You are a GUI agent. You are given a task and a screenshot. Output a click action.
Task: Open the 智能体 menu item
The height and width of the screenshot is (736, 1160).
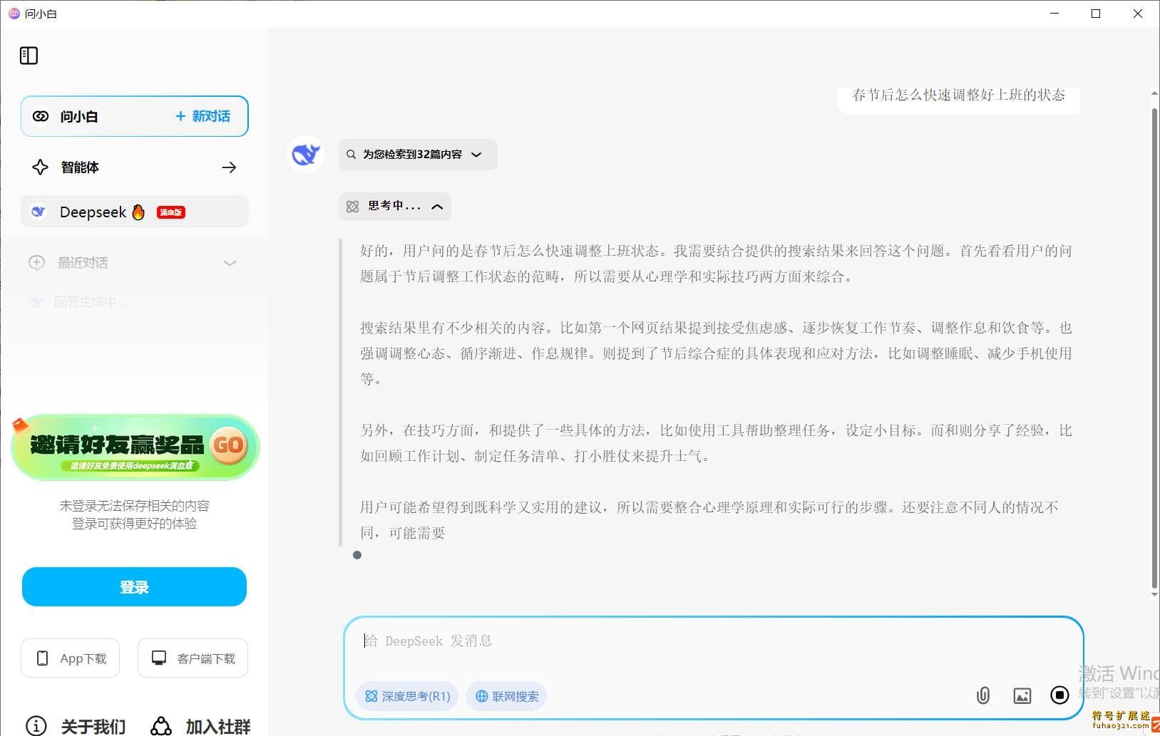134,167
